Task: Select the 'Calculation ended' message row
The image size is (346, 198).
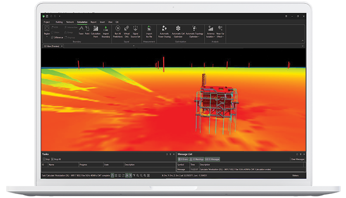Action: pos(241,169)
